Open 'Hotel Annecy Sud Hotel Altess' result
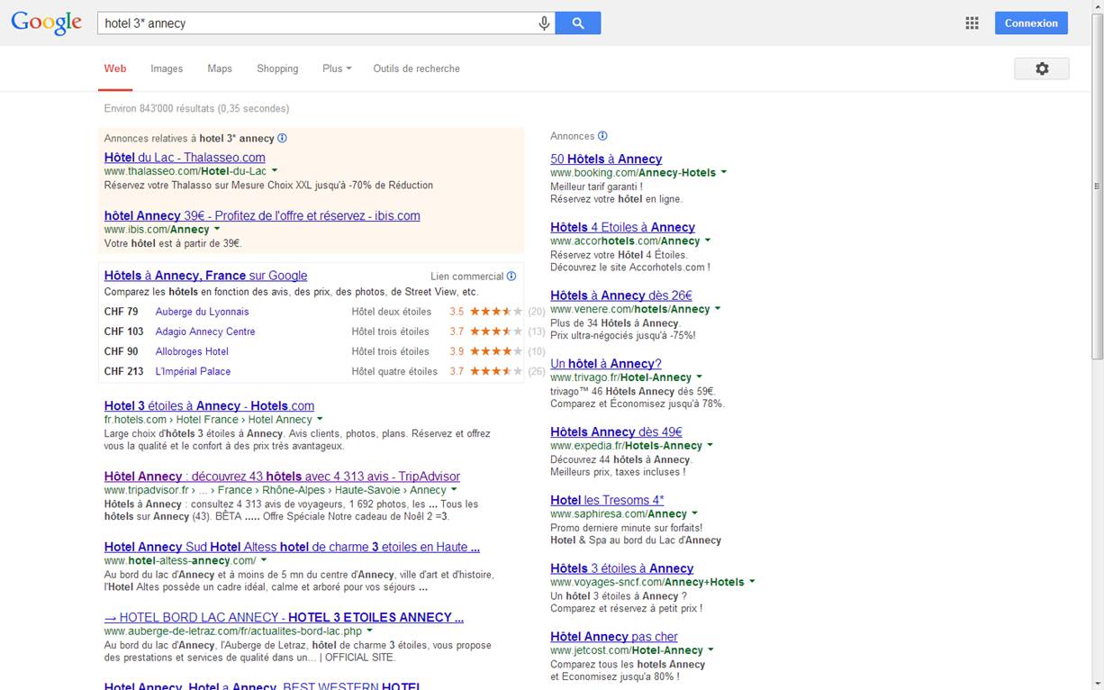1104x690 pixels. (x=292, y=547)
